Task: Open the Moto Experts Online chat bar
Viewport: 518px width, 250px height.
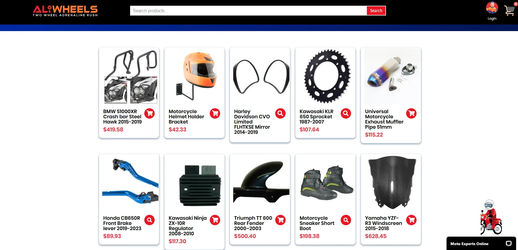Action: 481,243
